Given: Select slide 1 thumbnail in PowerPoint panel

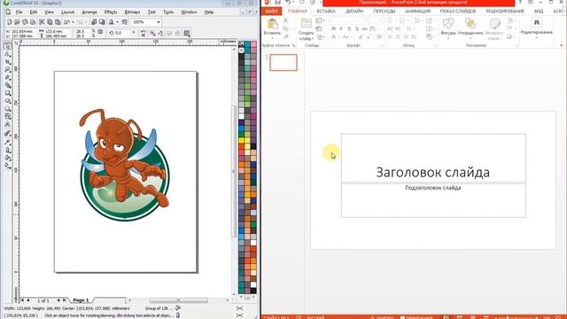Looking at the screenshot, I should click(283, 62).
